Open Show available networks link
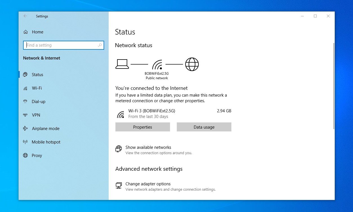The image size is (353, 212). click(148, 147)
